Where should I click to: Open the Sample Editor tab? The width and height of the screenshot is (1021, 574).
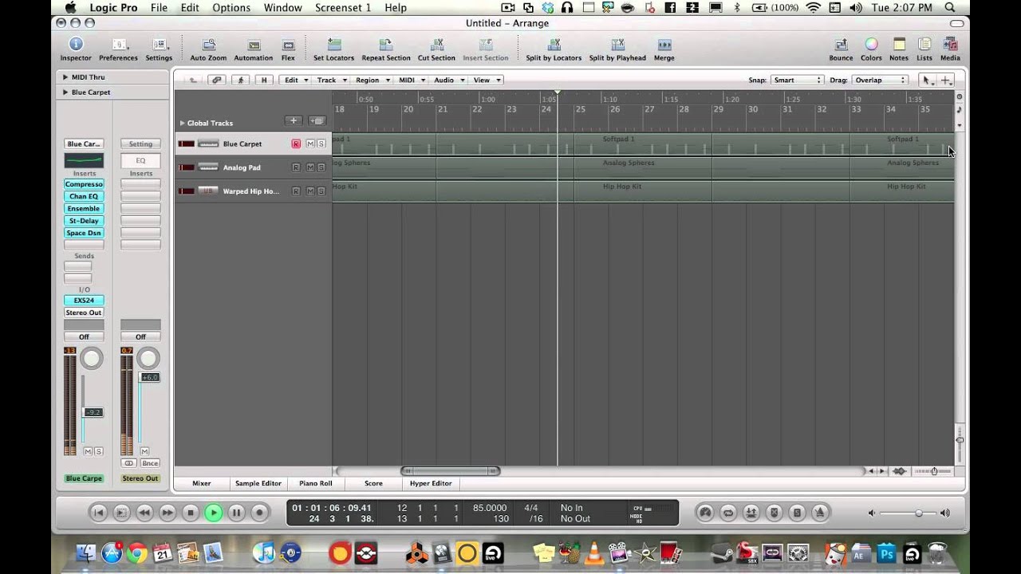pyautogui.click(x=258, y=483)
